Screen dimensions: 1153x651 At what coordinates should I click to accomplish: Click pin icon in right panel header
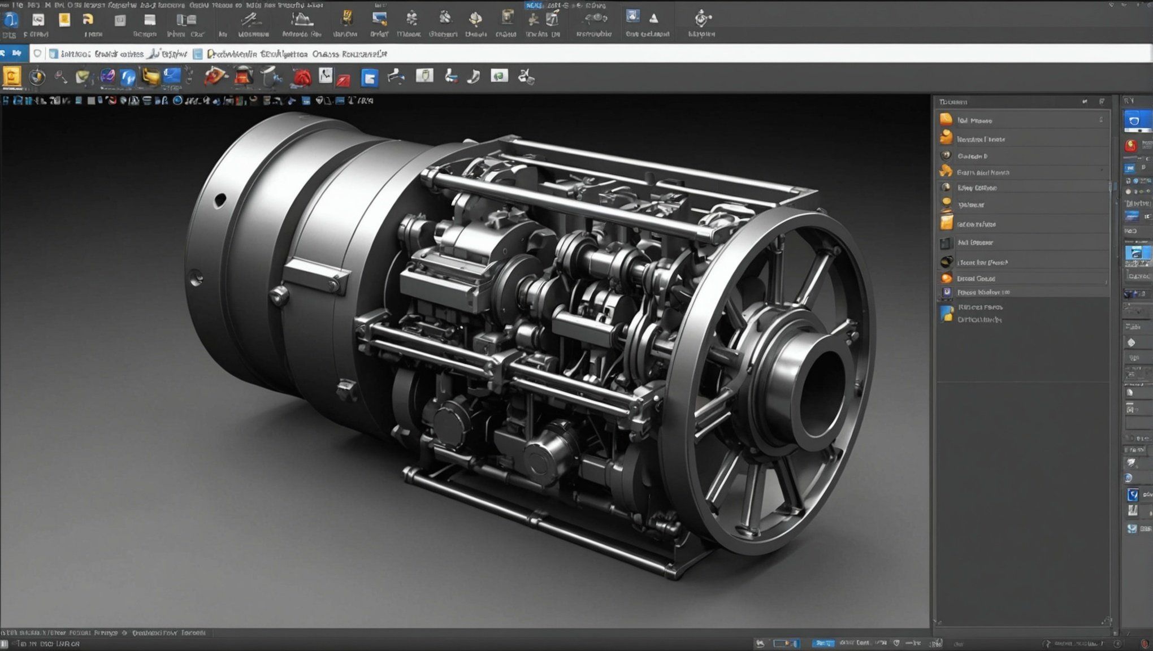point(1085,102)
